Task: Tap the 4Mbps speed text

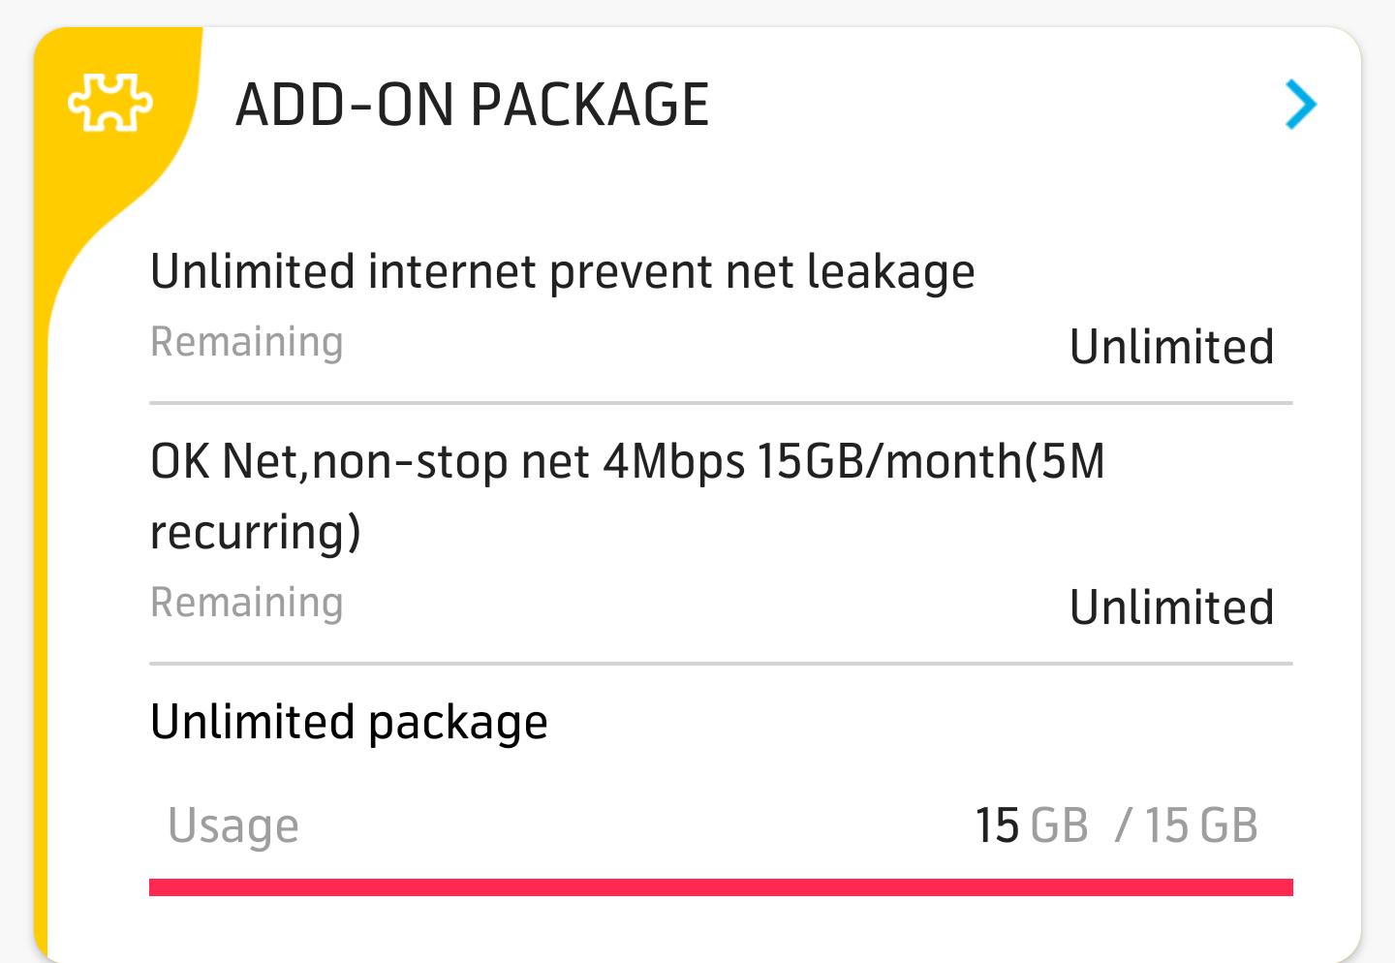Action: click(673, 462)
